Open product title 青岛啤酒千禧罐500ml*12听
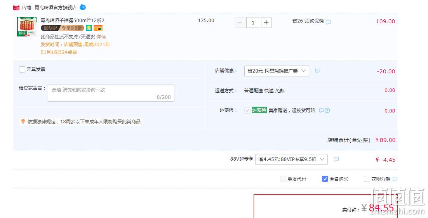Viewport: 428px width, 218px height. pos(75,20)
